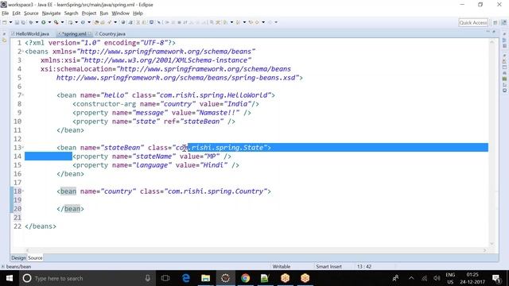The height and width of the screenshot is (286, 509).
Task: Click the green Run toolbar icon
Action: click(x=43, y=22)
